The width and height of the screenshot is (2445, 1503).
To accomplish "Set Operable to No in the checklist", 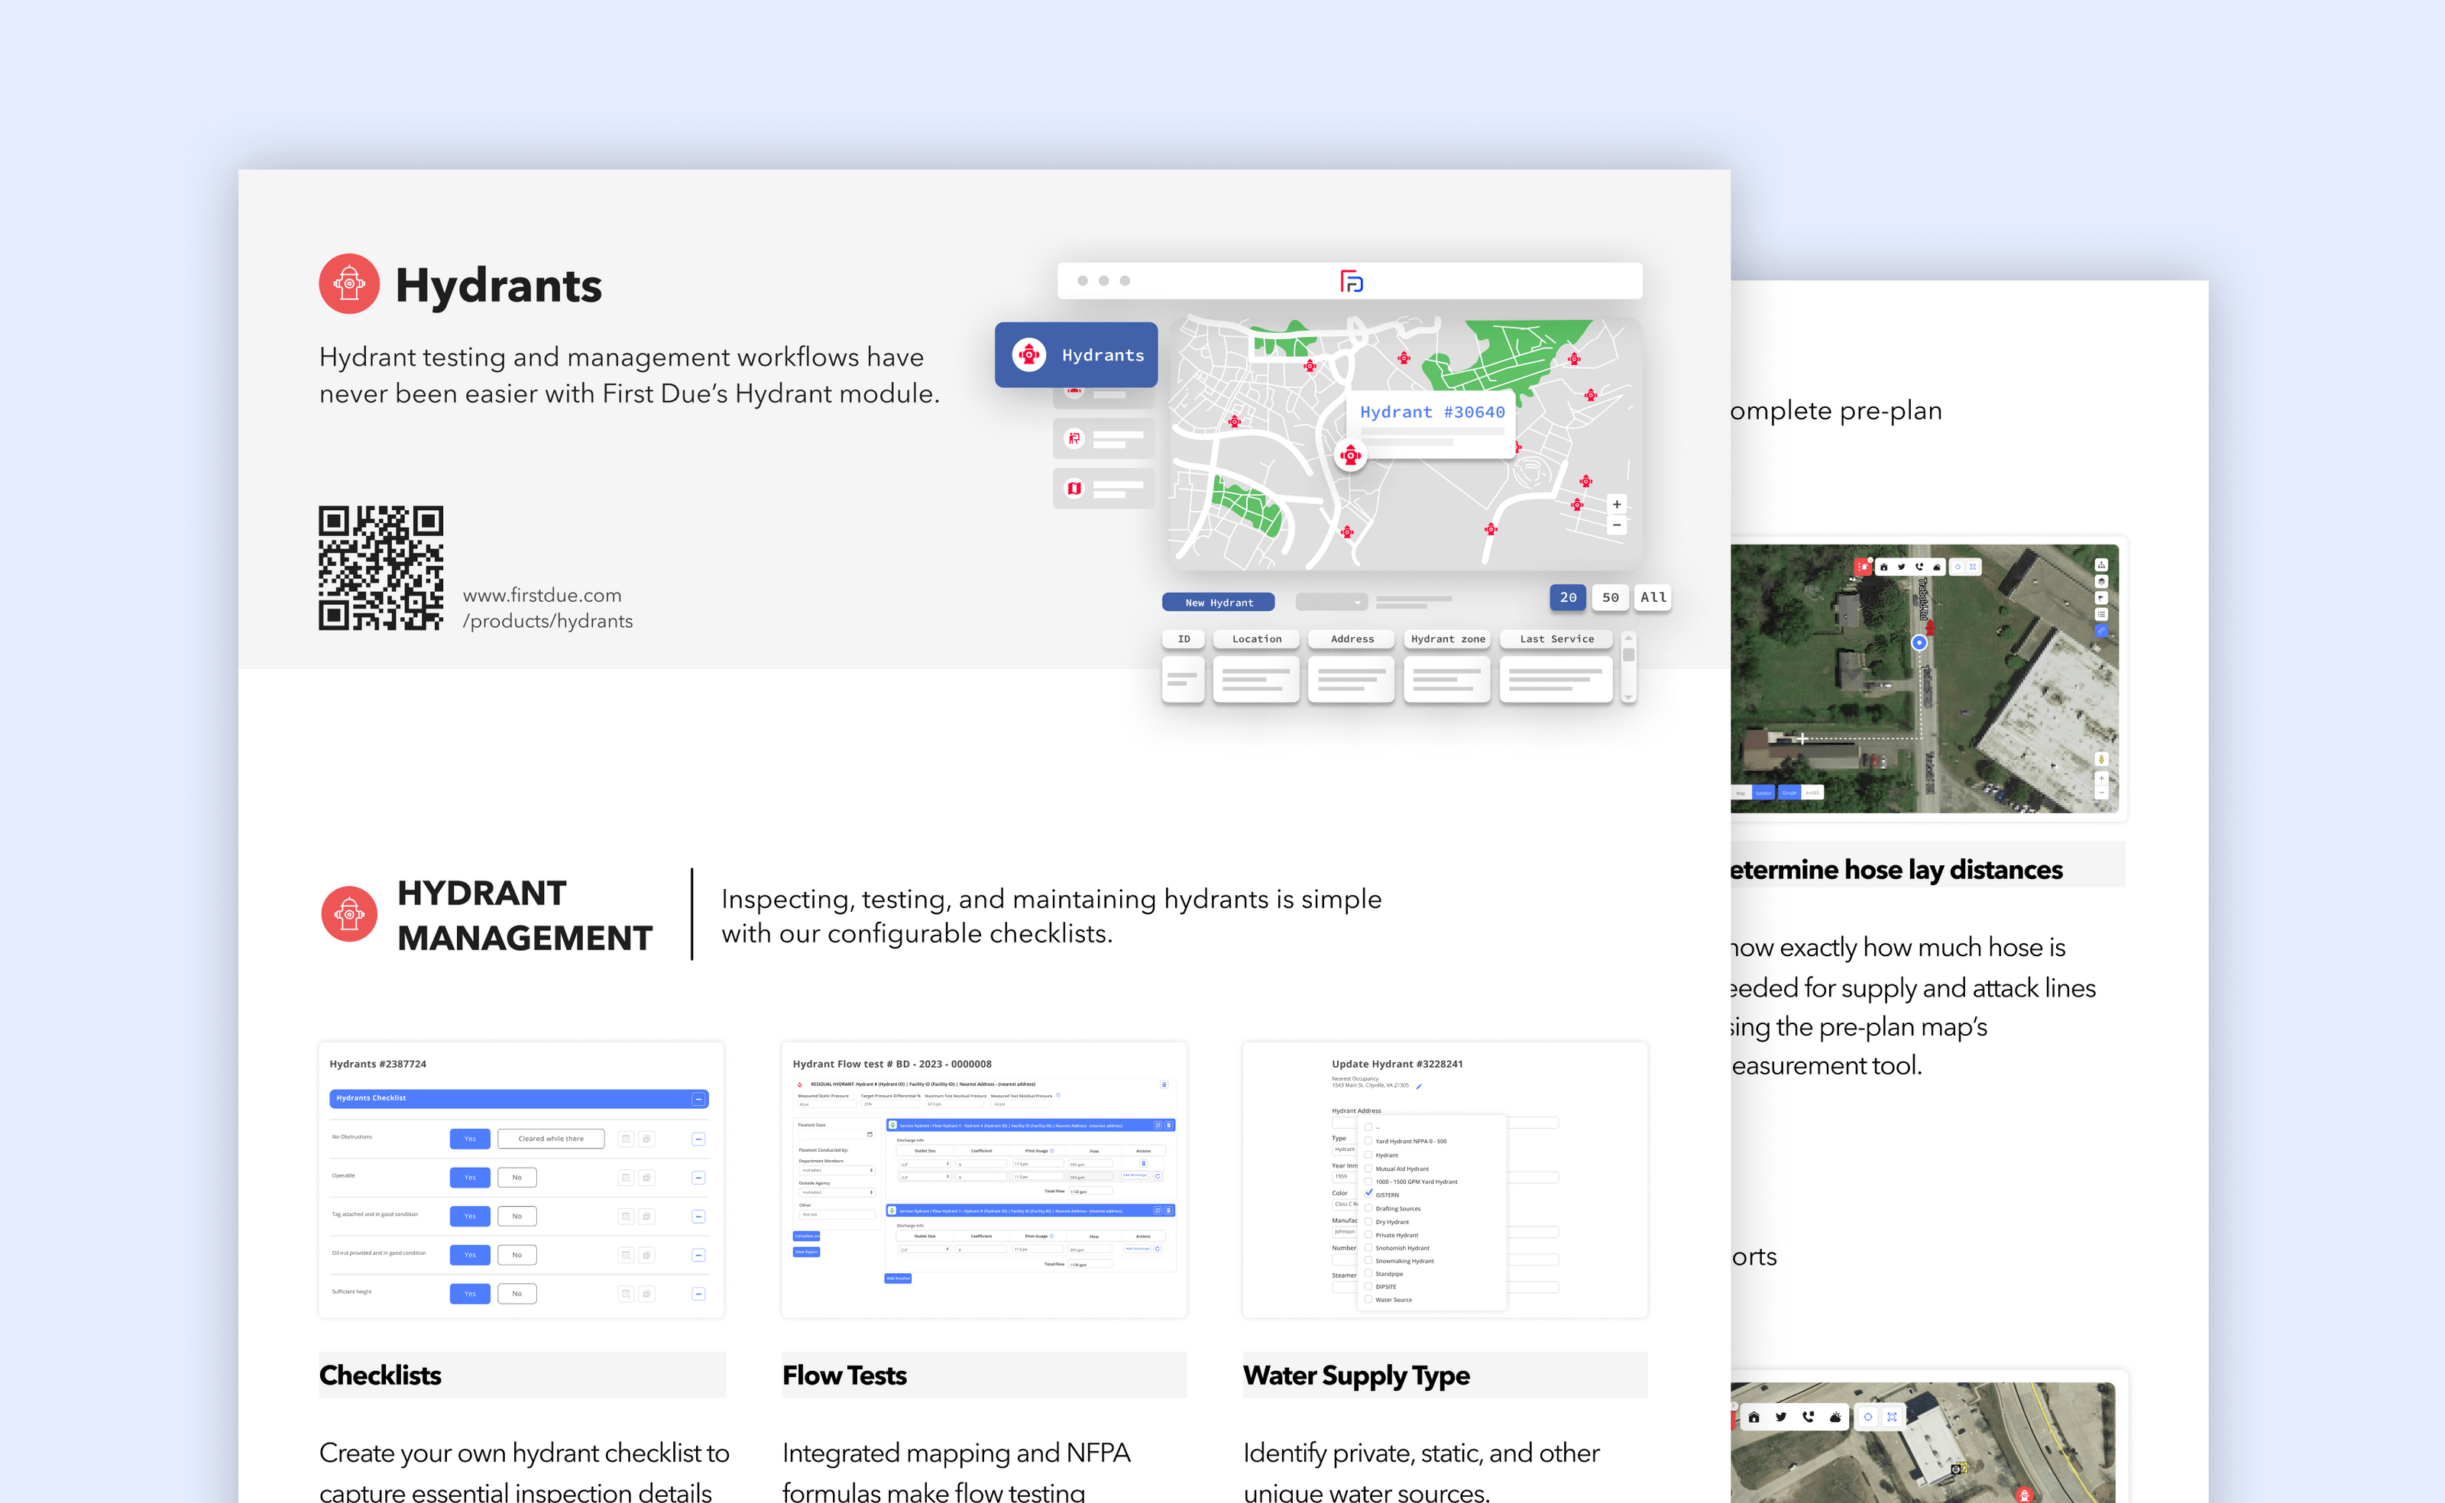I will [x=517, y=1177].
